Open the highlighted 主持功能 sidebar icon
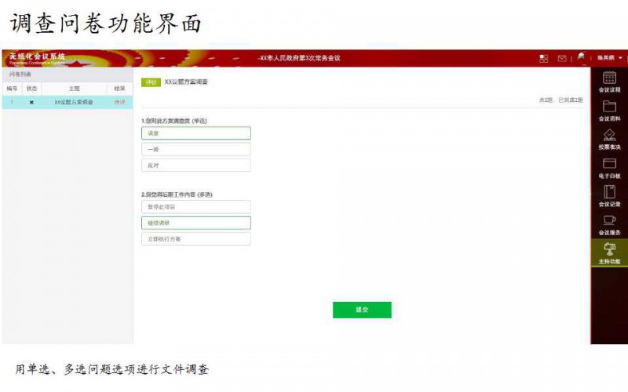628x392 pixels. click(x=609, y=253)
